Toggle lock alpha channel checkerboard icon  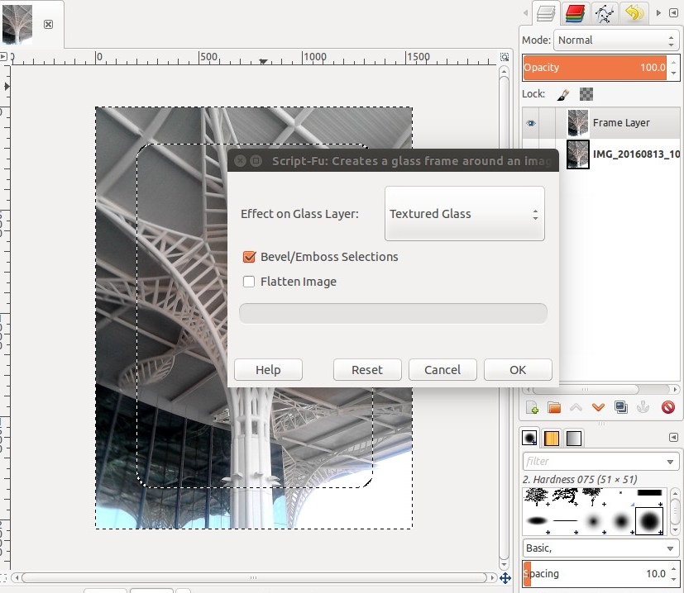(586, 94)
